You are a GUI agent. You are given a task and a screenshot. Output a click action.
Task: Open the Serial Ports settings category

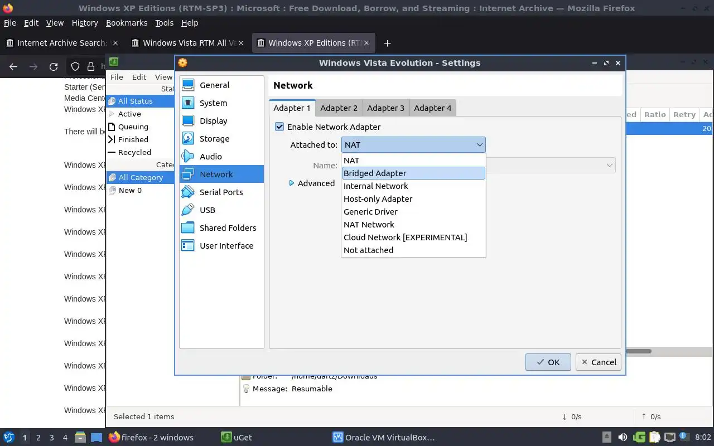[221, 192]
